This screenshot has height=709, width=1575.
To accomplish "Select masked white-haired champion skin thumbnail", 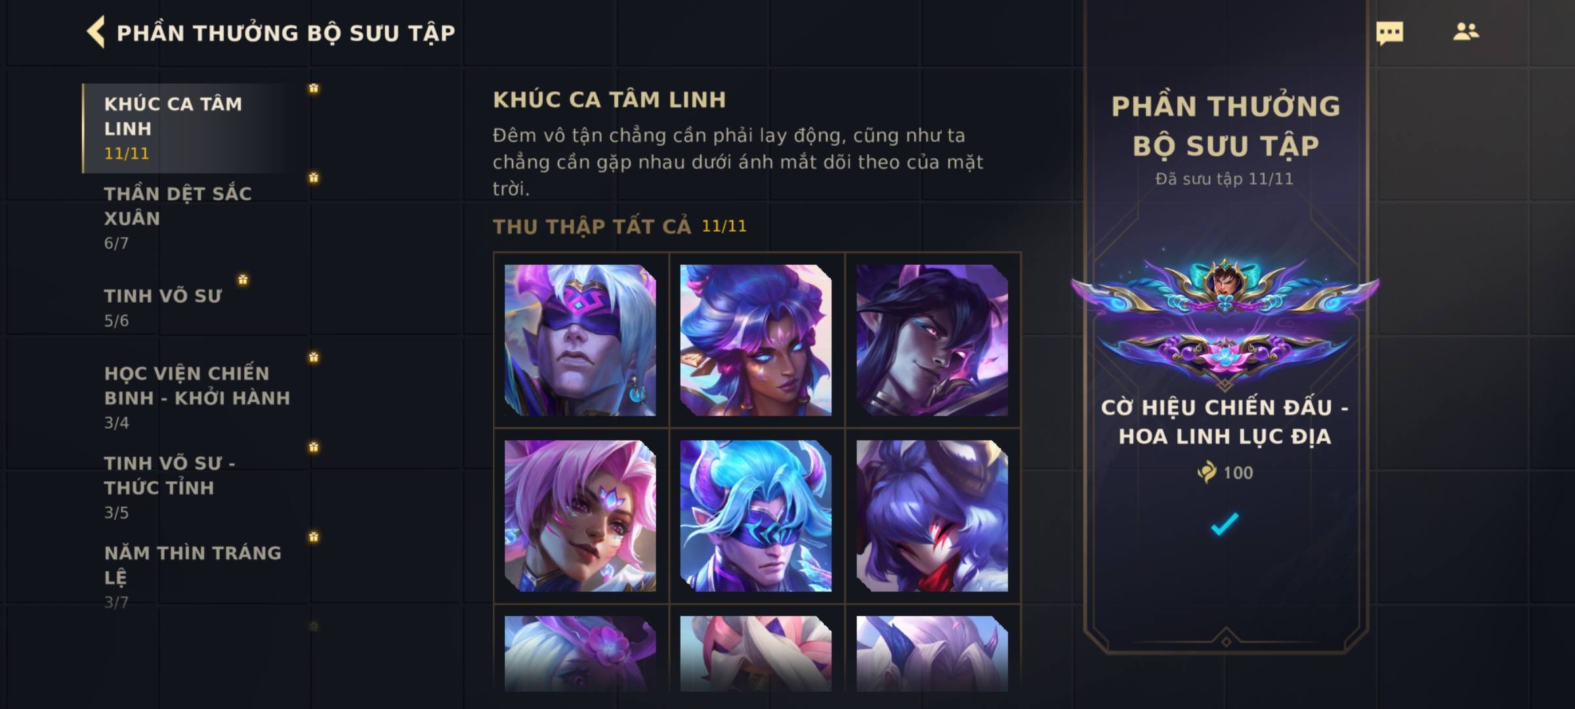I will pos(580,340).
